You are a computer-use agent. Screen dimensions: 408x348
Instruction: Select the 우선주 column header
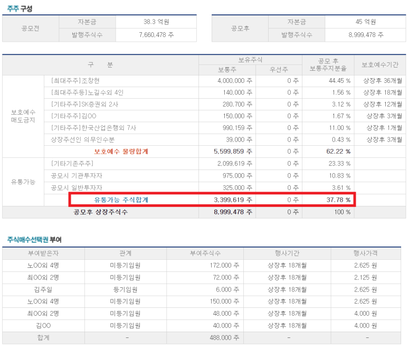coord(278,70)
